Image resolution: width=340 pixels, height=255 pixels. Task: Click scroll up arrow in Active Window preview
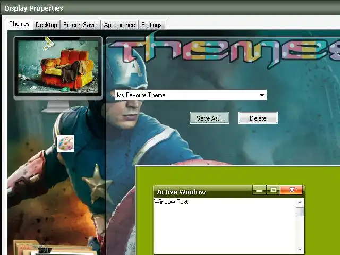tap(300, 202)
